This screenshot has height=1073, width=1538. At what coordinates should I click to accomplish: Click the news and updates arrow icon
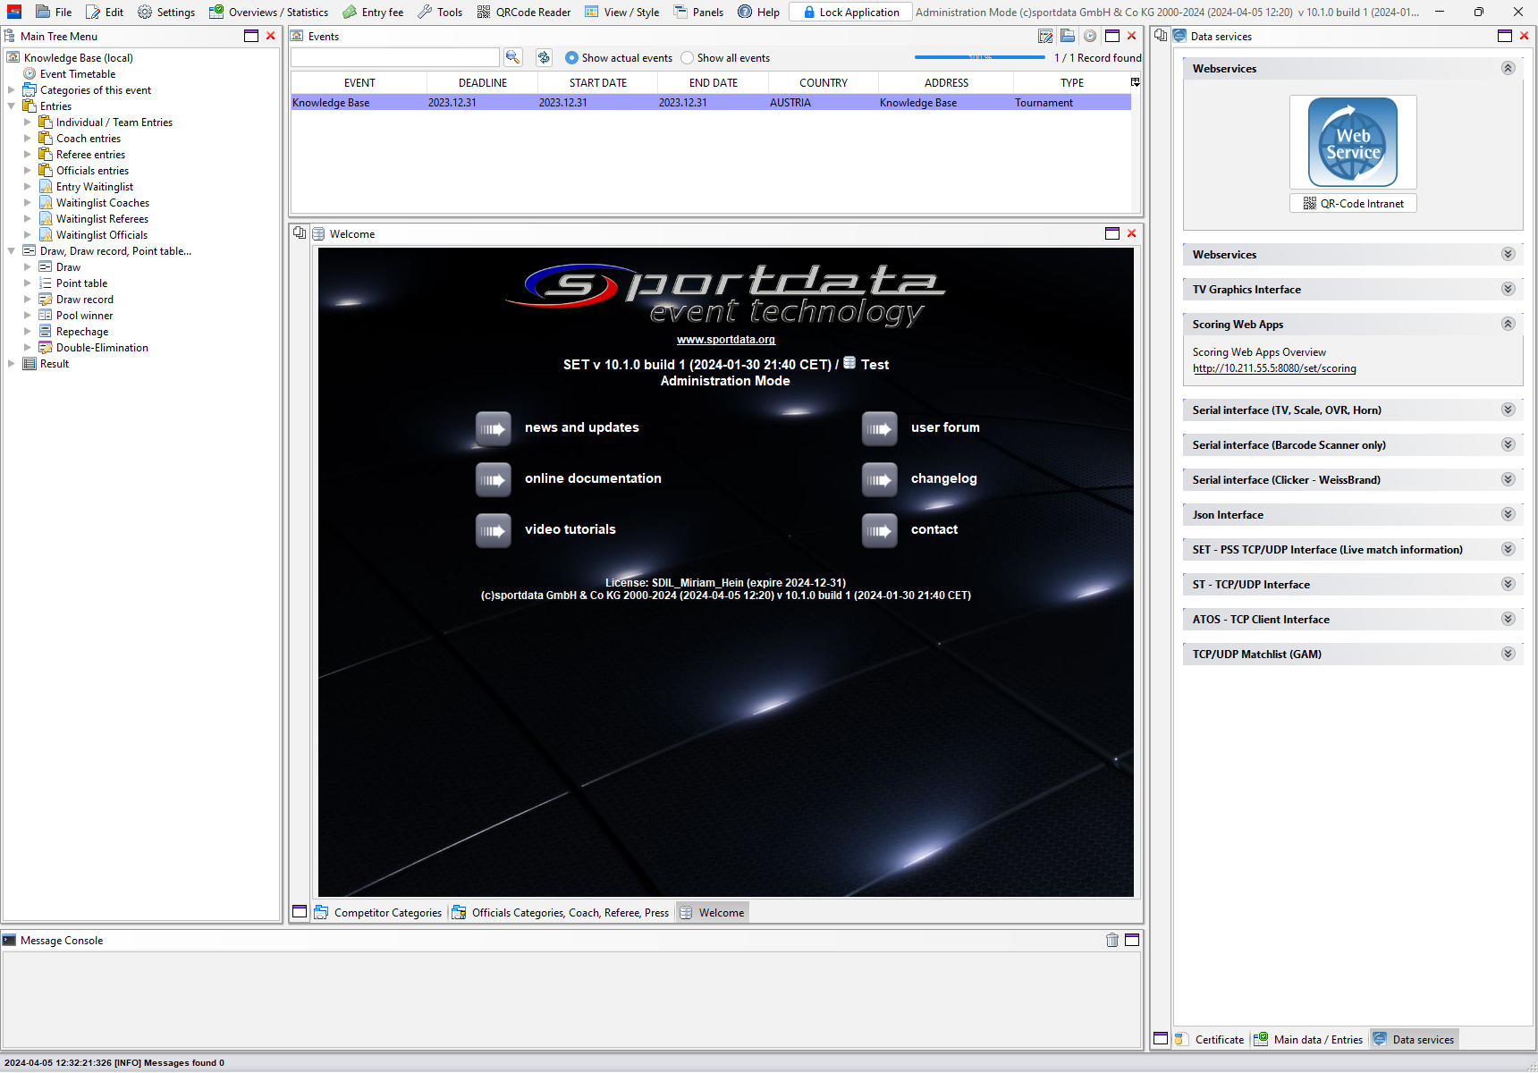click(x=494, y=428)
